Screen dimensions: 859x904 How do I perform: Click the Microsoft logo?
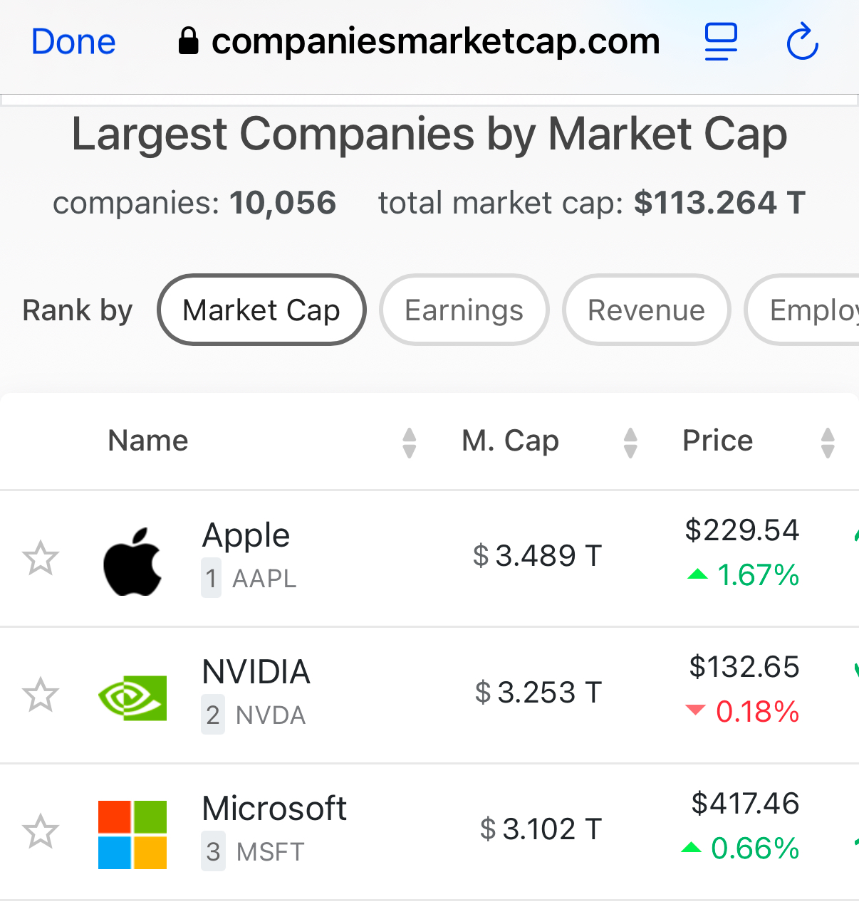coord(132,835)
